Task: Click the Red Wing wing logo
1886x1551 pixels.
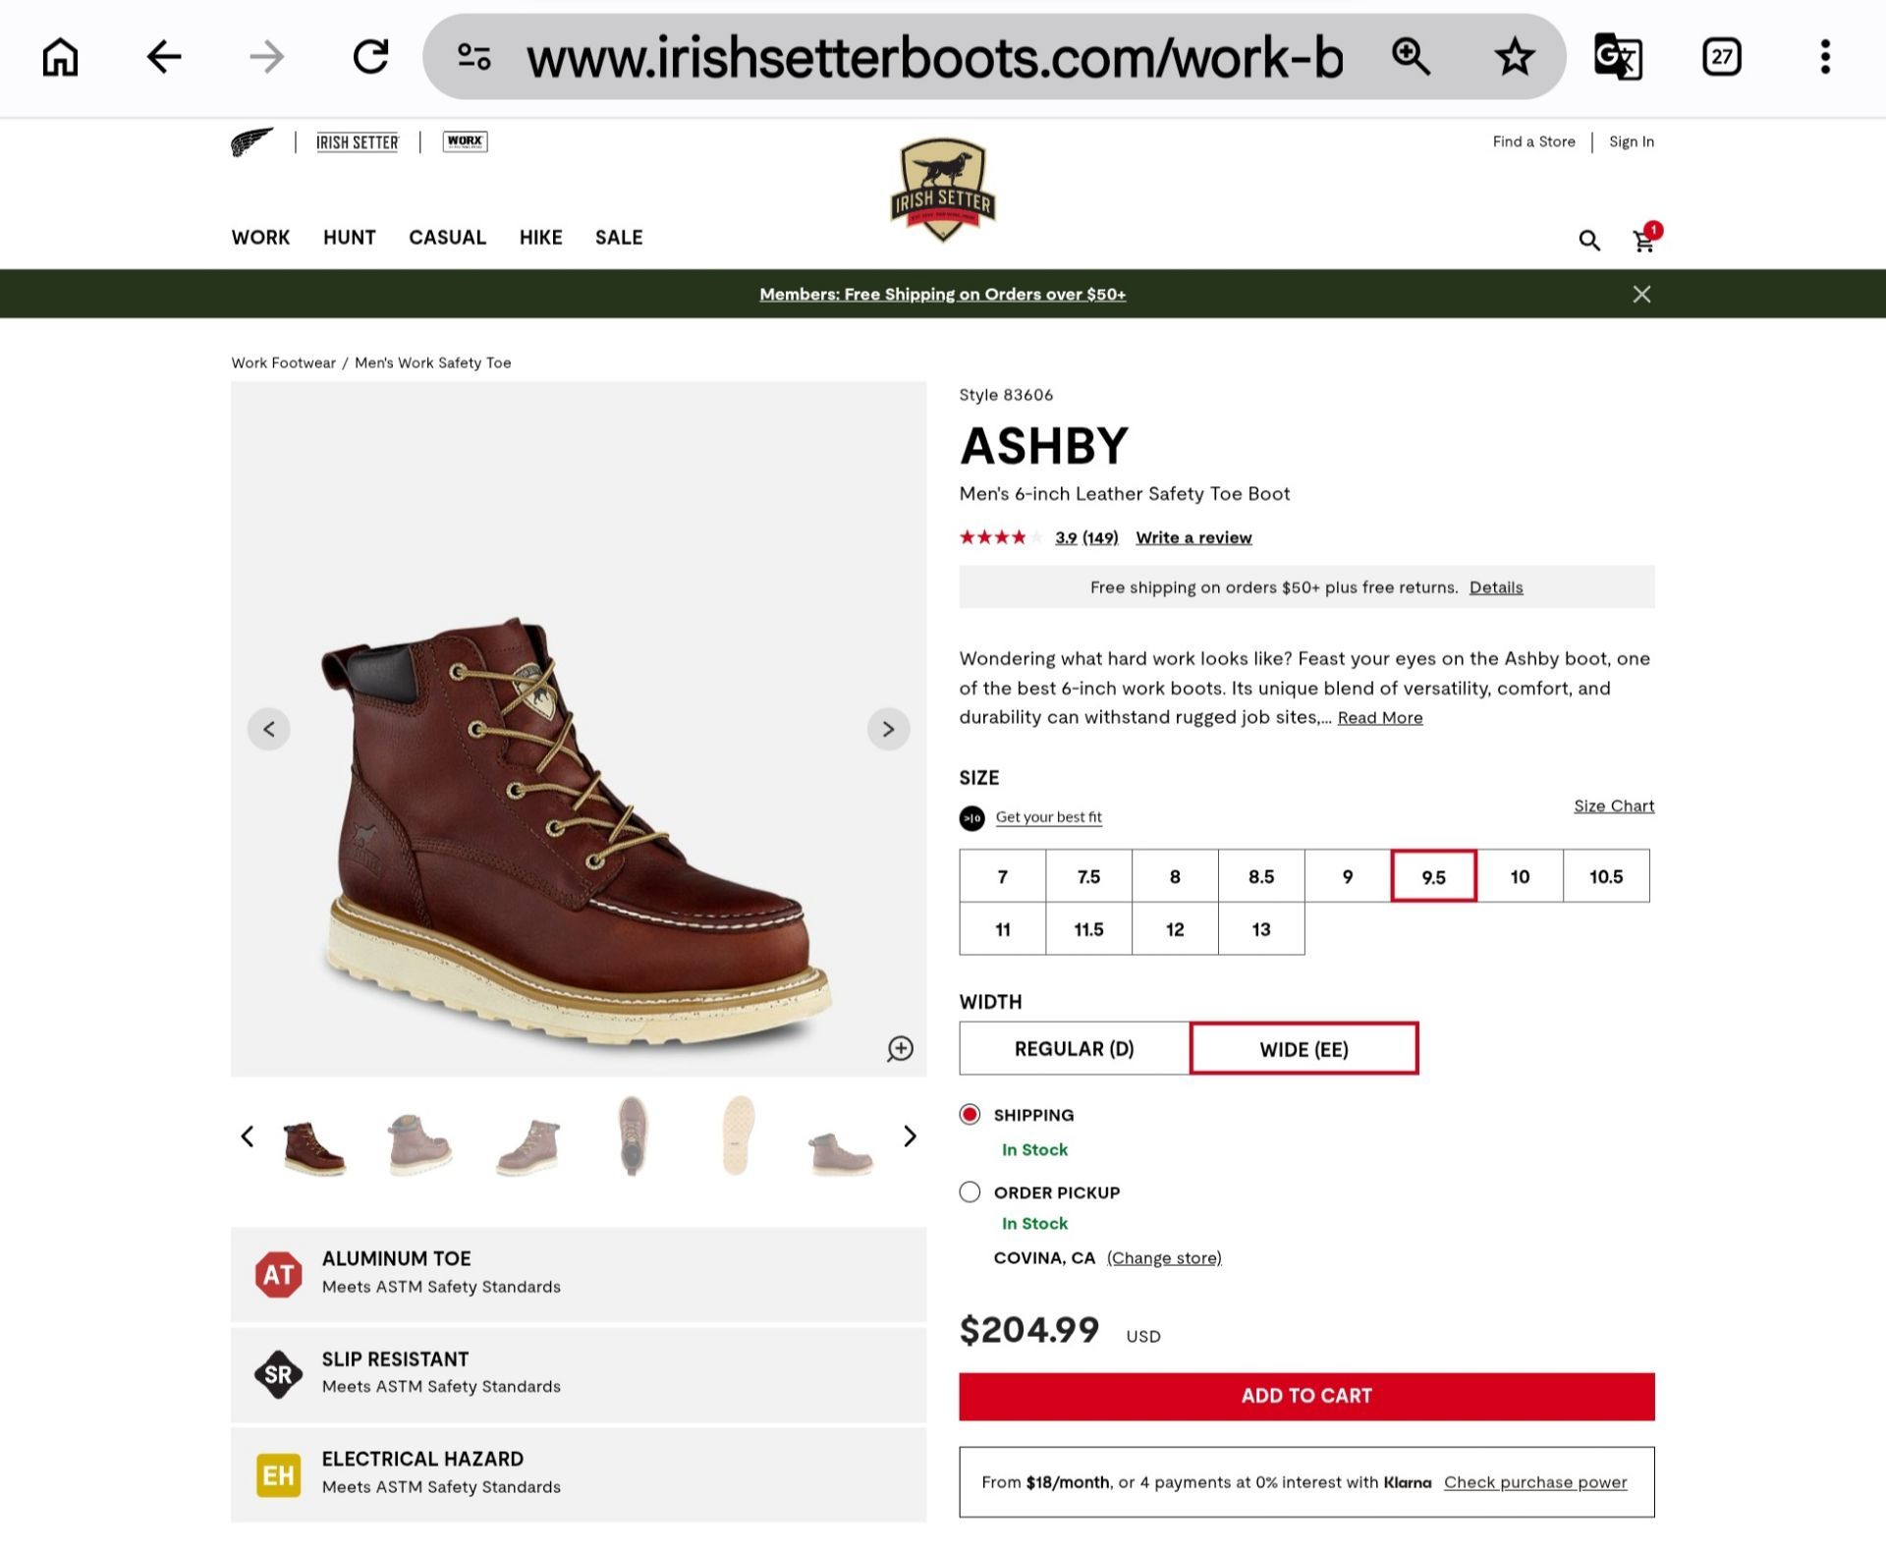Action: coord(252,142)
